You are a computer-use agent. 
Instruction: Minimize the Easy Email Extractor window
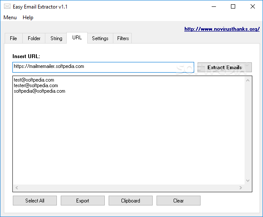coord(214,7)
